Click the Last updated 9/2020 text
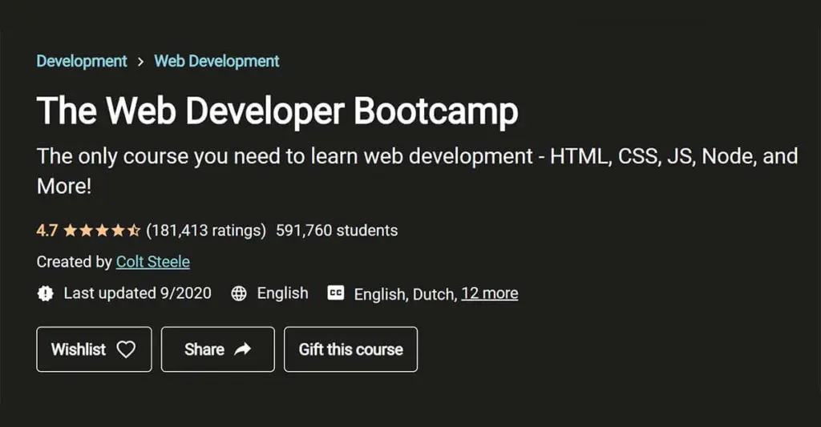The width and height of the screenshot is (821, 427). [138, 293]
